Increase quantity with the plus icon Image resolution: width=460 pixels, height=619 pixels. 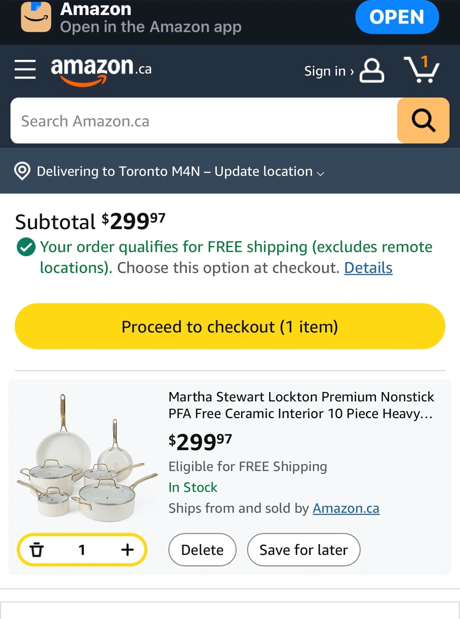tap(127, 550)
